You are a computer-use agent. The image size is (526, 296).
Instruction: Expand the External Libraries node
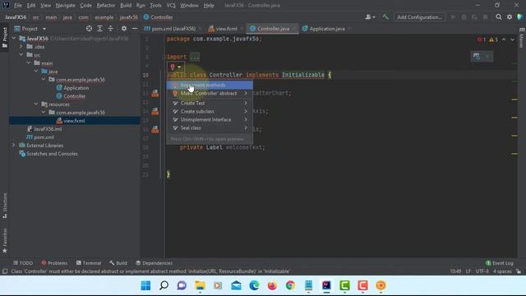[x=14, y=146]
